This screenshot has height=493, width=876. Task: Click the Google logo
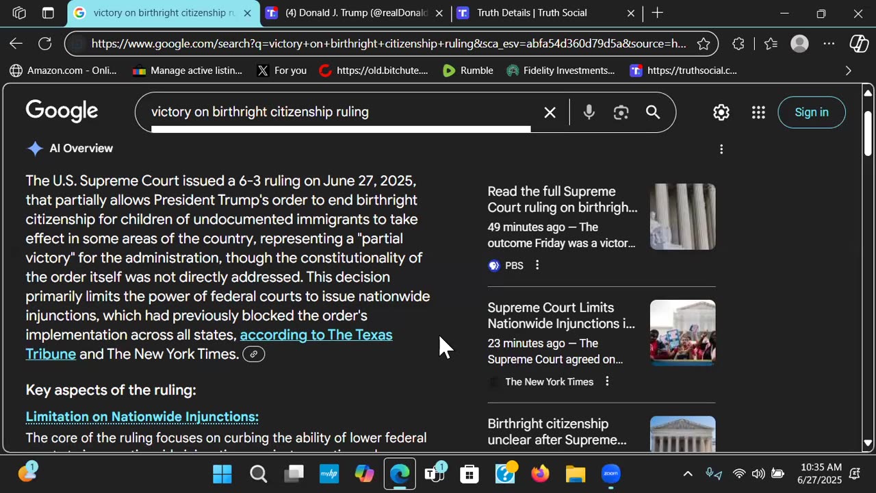[x=62, y=111]
